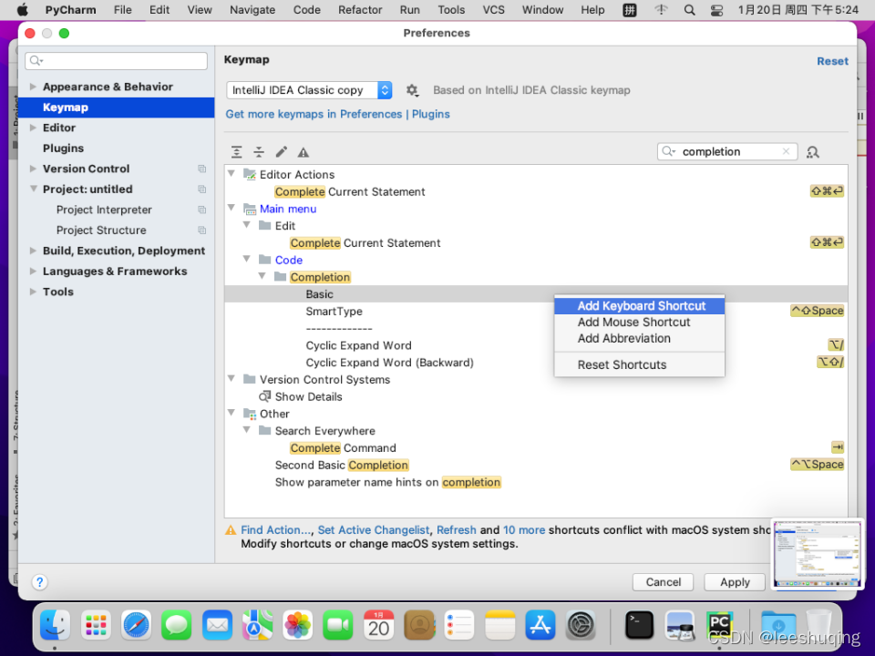Viewport: 875px width, 656px height.
Task: Expand Appearance & Behavior settings section
Action: point(33,87)
